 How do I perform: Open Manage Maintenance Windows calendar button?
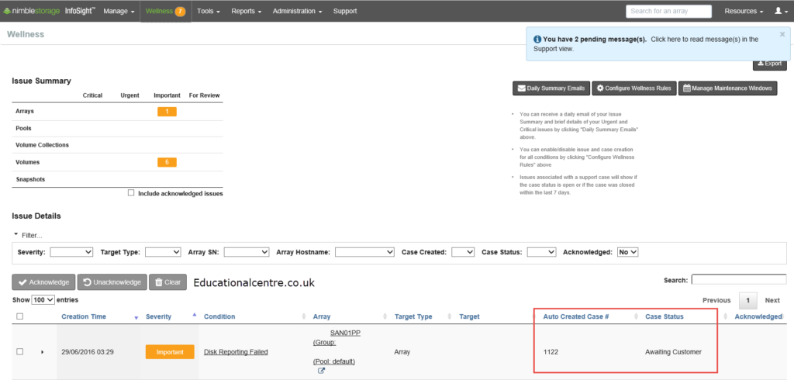(x=727, y=88)
